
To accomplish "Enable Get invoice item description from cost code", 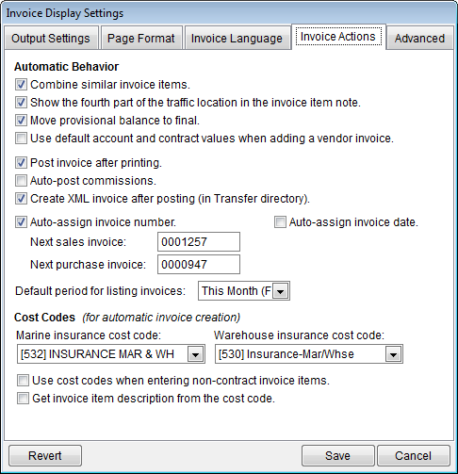I will pyautogui.click(x=23, y=399).
